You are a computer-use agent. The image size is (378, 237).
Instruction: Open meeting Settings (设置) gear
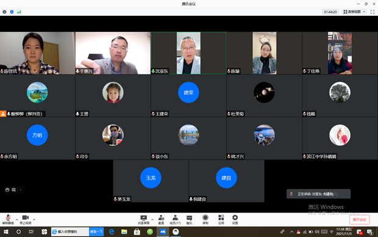[x=235, y=220]
